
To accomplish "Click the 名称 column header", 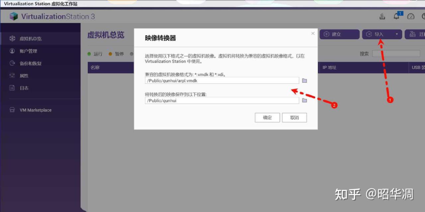I will tap(95, 67).
